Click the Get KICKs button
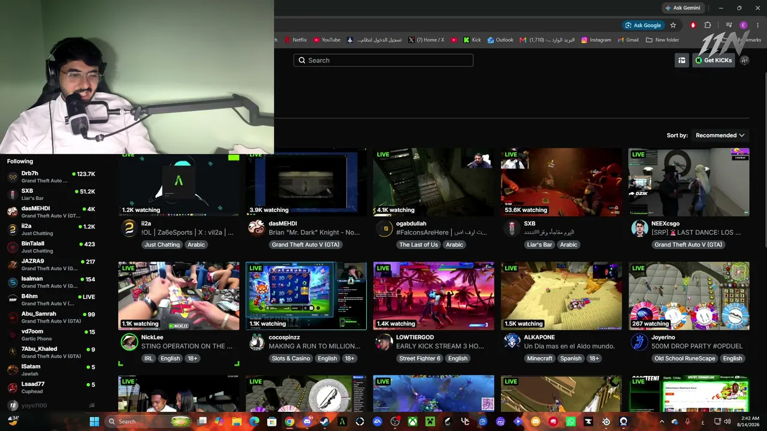Image resolution: width=767 pixels, height=431 pixels. point(713,60)
